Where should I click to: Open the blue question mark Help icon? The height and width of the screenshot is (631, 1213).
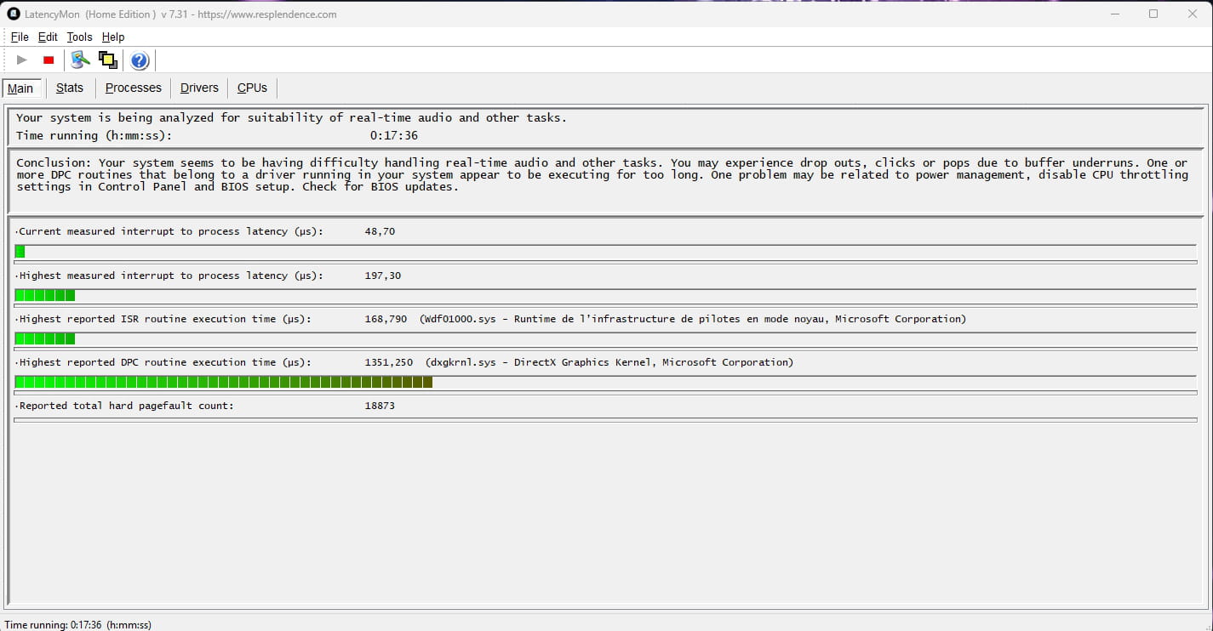140,60
